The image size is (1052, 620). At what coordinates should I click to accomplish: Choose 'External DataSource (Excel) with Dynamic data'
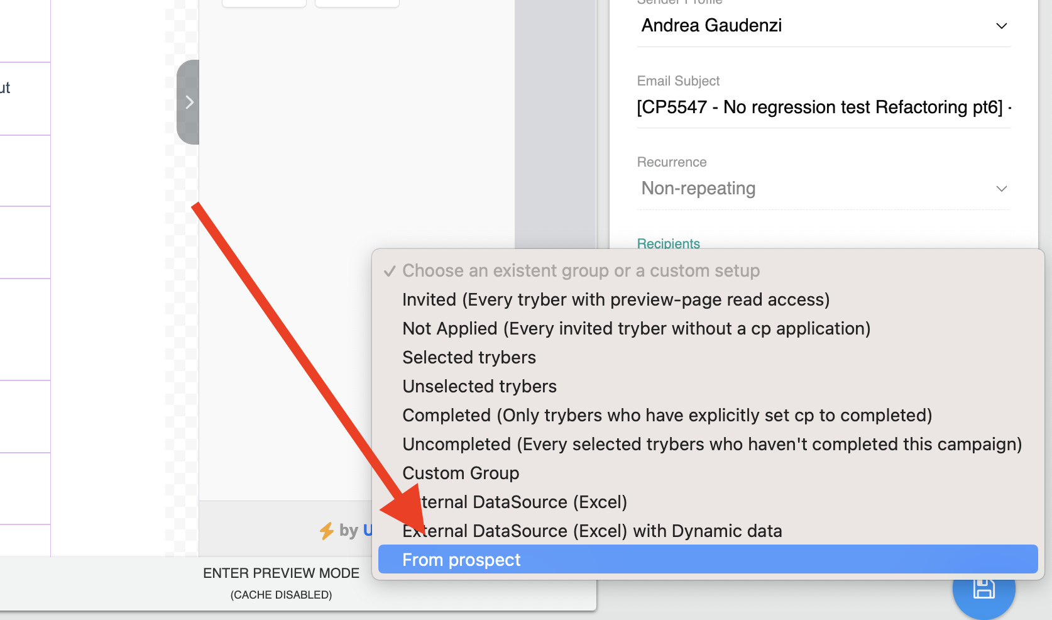pyautogui.click(x=708, y=531)
